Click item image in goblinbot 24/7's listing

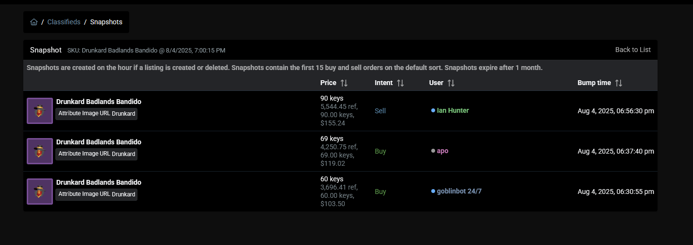[x=40, y=192]
